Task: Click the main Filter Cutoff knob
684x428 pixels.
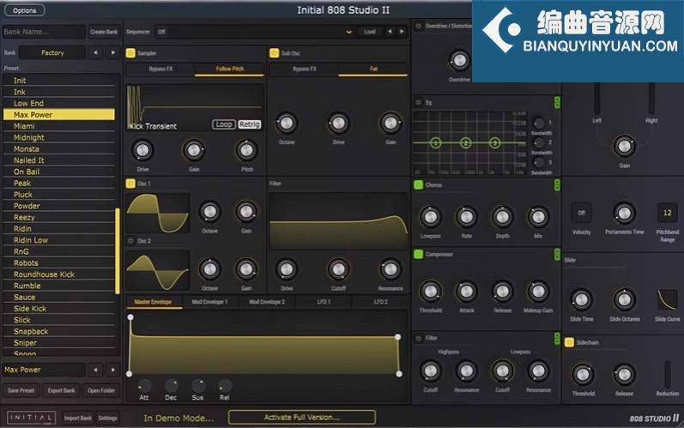Action: tap(338, 270)
